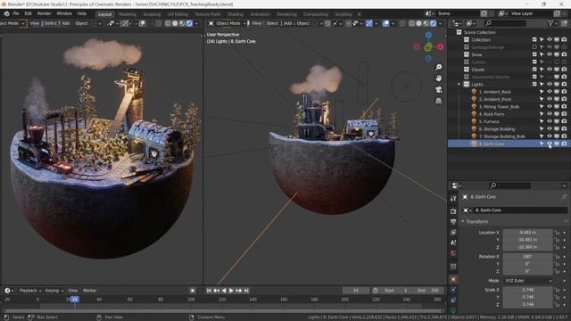This screenshot has height=321, width=571.
Task: Open the Window menu
Action: [64, 13]
